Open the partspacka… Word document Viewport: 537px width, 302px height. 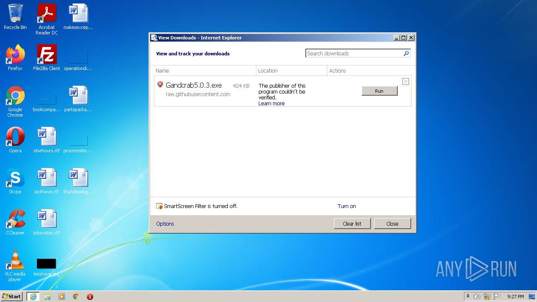[x=78, y=99]
